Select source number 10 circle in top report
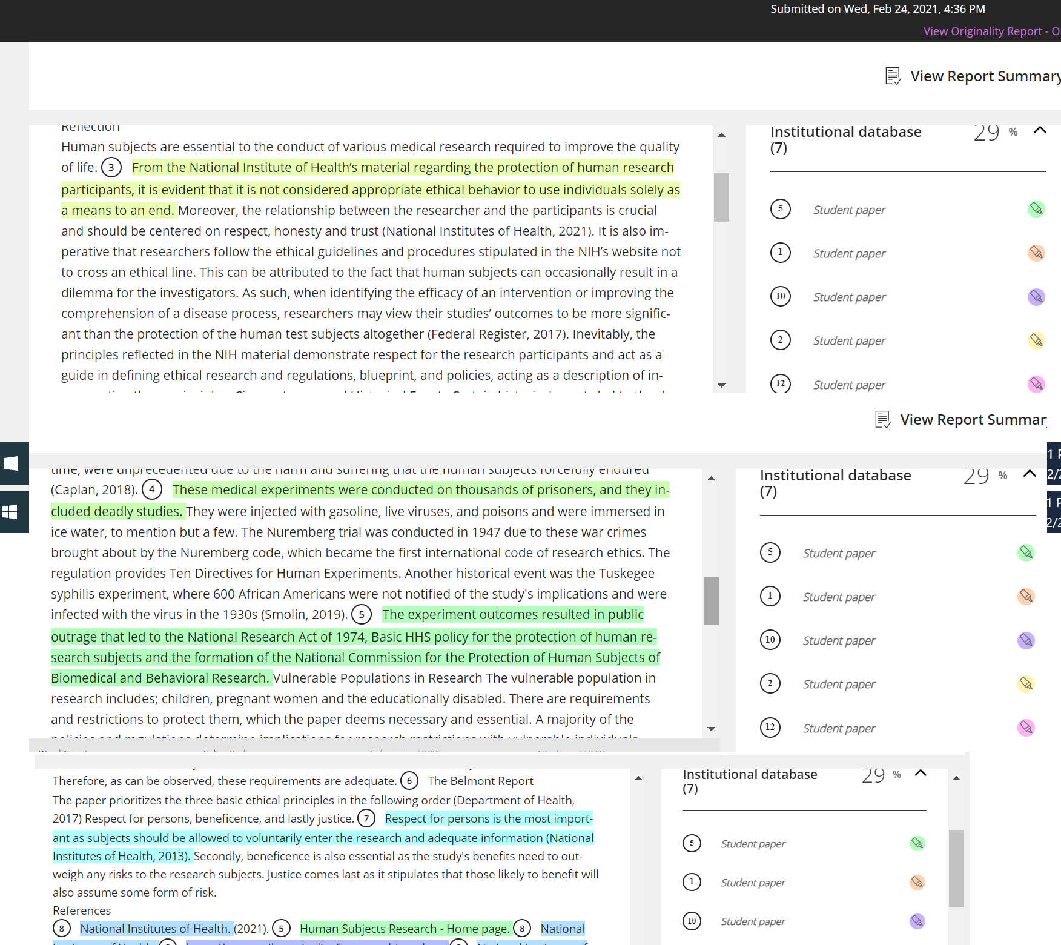The image size is (1061, 945). (x=781, y=296)
